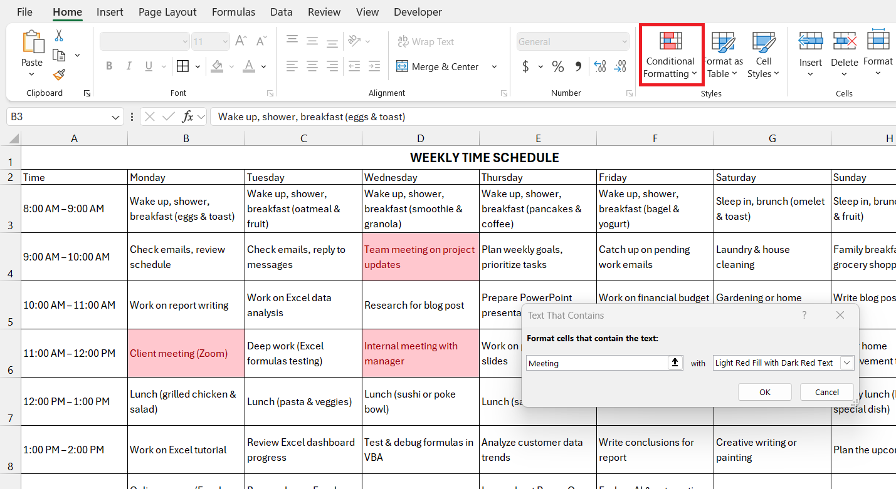Click Cancel in Text That Contains dialog
This screenshot has height=489, width=896.
(x=827, y=392)
